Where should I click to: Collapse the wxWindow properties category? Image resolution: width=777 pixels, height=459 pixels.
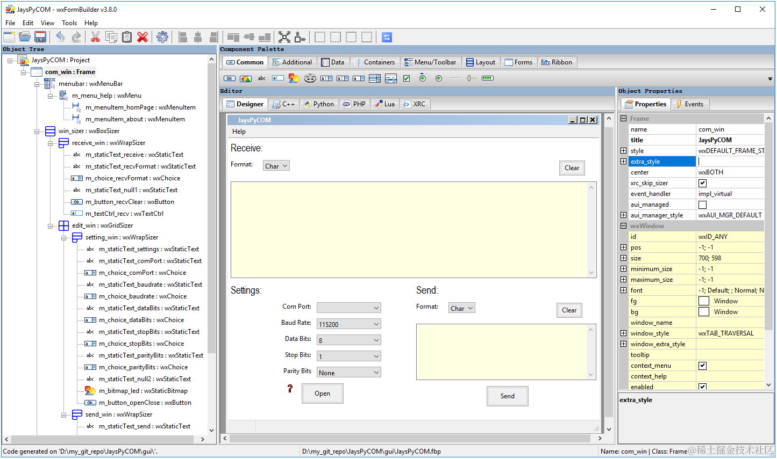point(623,226)
